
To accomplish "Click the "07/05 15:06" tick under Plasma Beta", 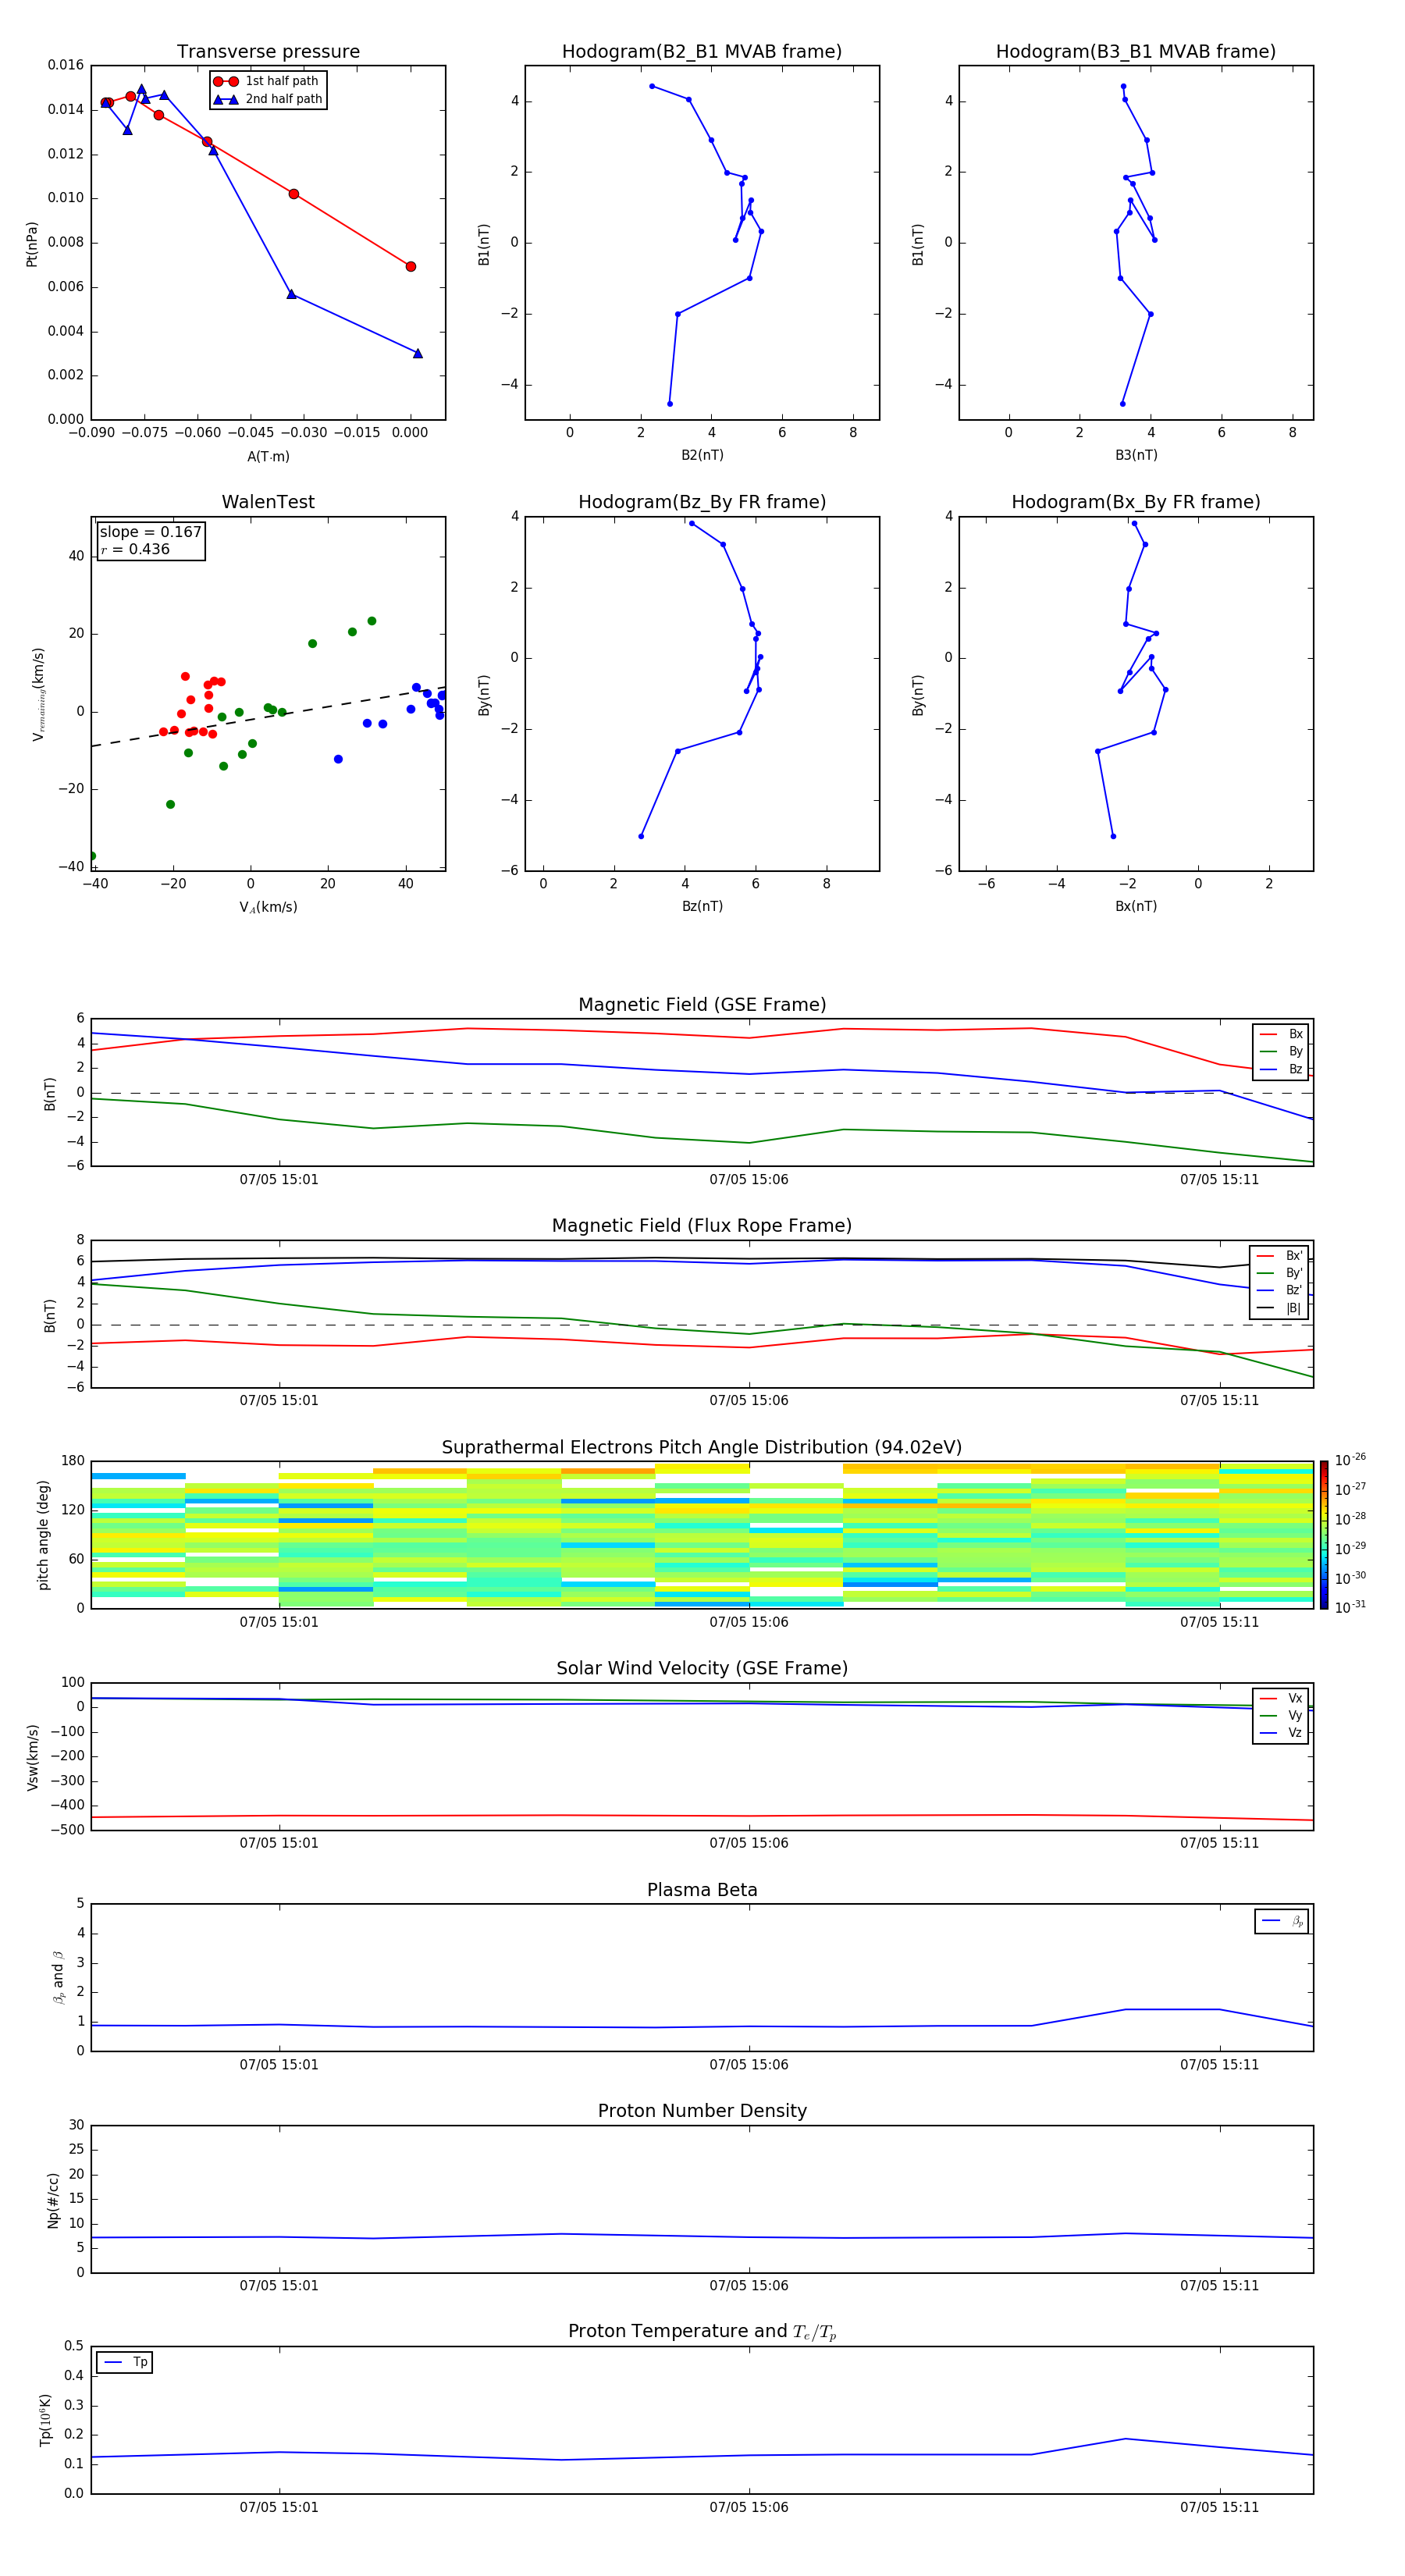I will pyautogui.click(x=749, y=2064).
